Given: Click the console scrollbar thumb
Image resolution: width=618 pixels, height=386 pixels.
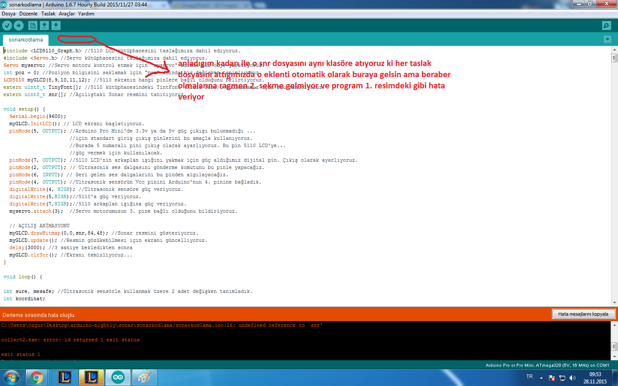Looking at the screenshot, I should pos(615,346).
